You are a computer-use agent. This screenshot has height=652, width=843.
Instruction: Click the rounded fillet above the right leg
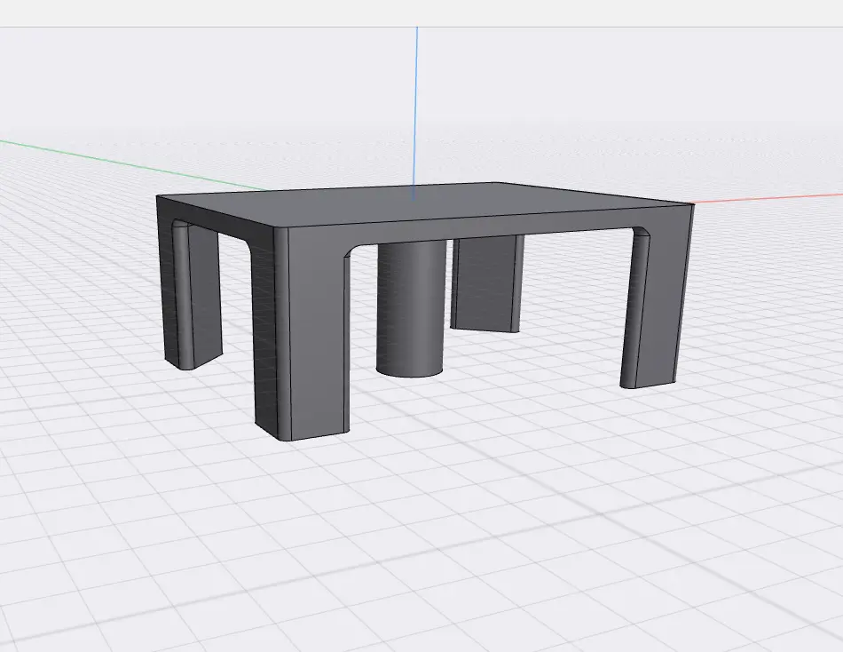639,234
